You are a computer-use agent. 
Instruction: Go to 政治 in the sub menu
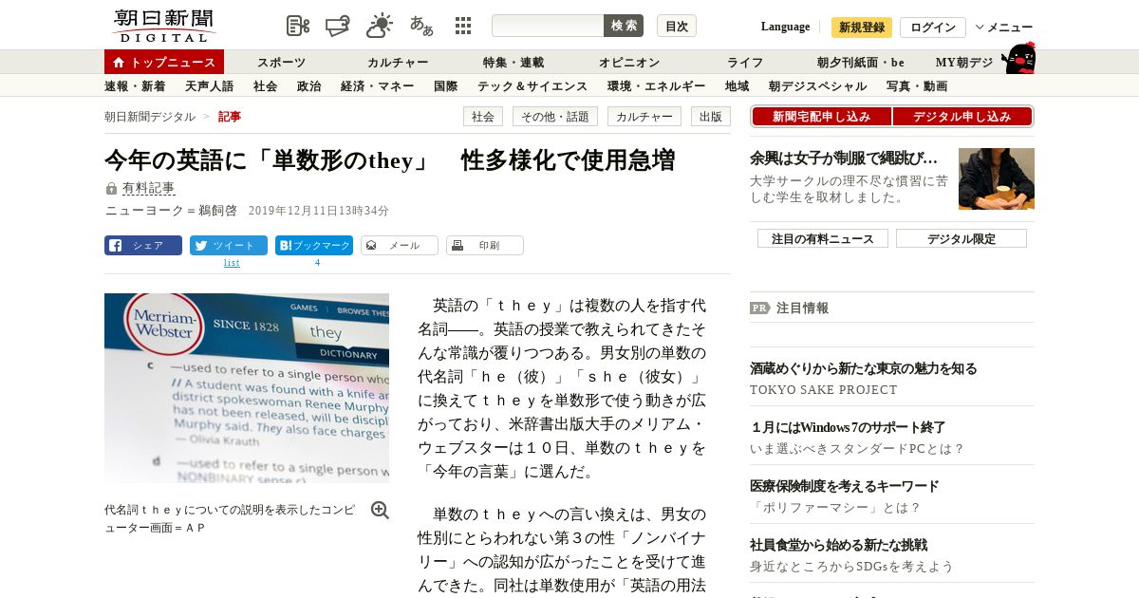click(309, 86)
